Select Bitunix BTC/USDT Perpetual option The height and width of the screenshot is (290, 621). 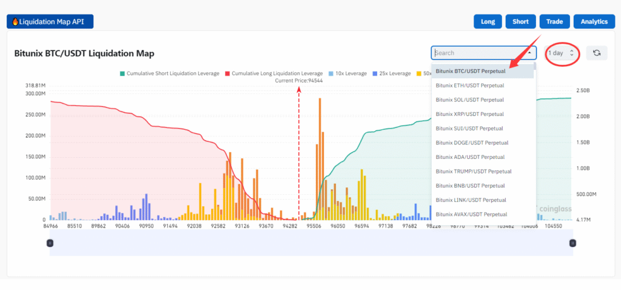click(471, 72)
